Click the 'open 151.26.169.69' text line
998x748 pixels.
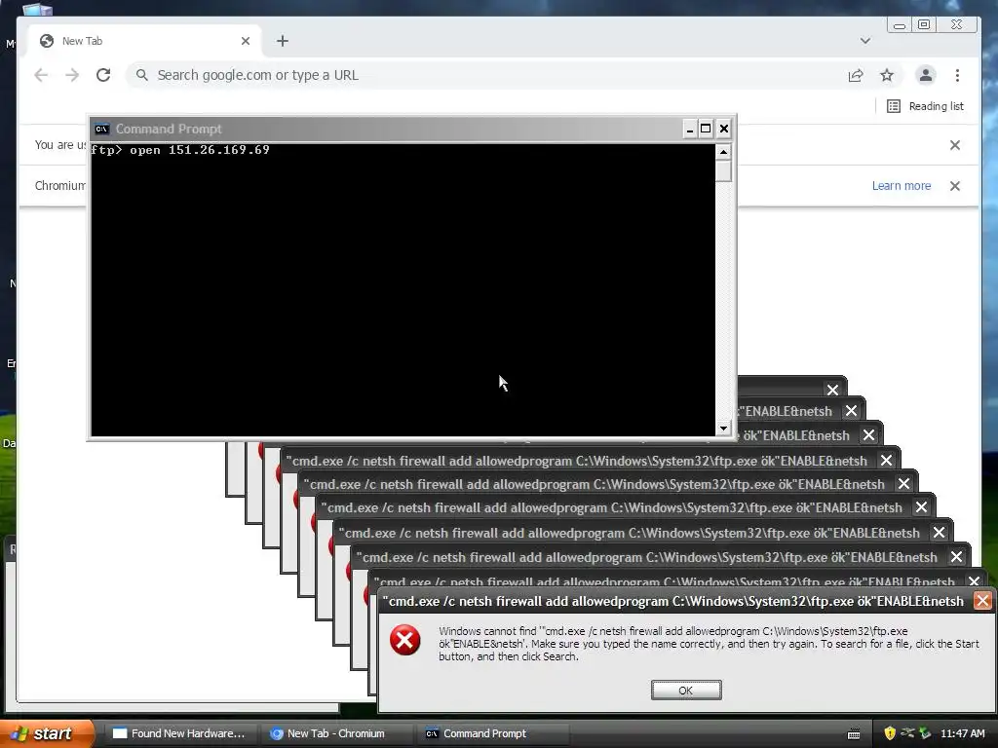tap(199, 150)
